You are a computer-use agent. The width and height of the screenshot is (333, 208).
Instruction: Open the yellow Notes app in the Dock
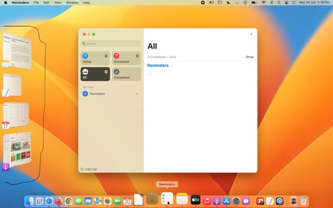[x=182, y=199]
